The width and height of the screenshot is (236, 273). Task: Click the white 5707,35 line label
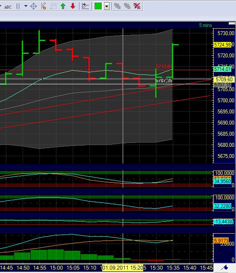[x=164, y=80]
